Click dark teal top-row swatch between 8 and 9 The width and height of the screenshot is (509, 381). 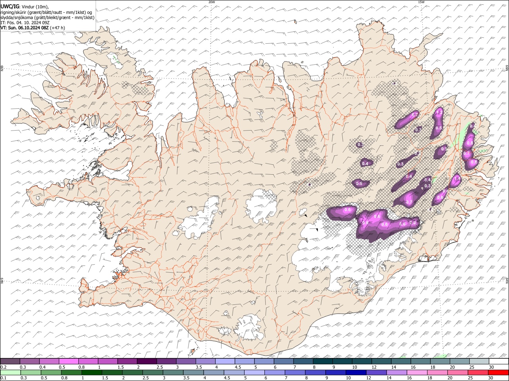[x=322, y=361]
